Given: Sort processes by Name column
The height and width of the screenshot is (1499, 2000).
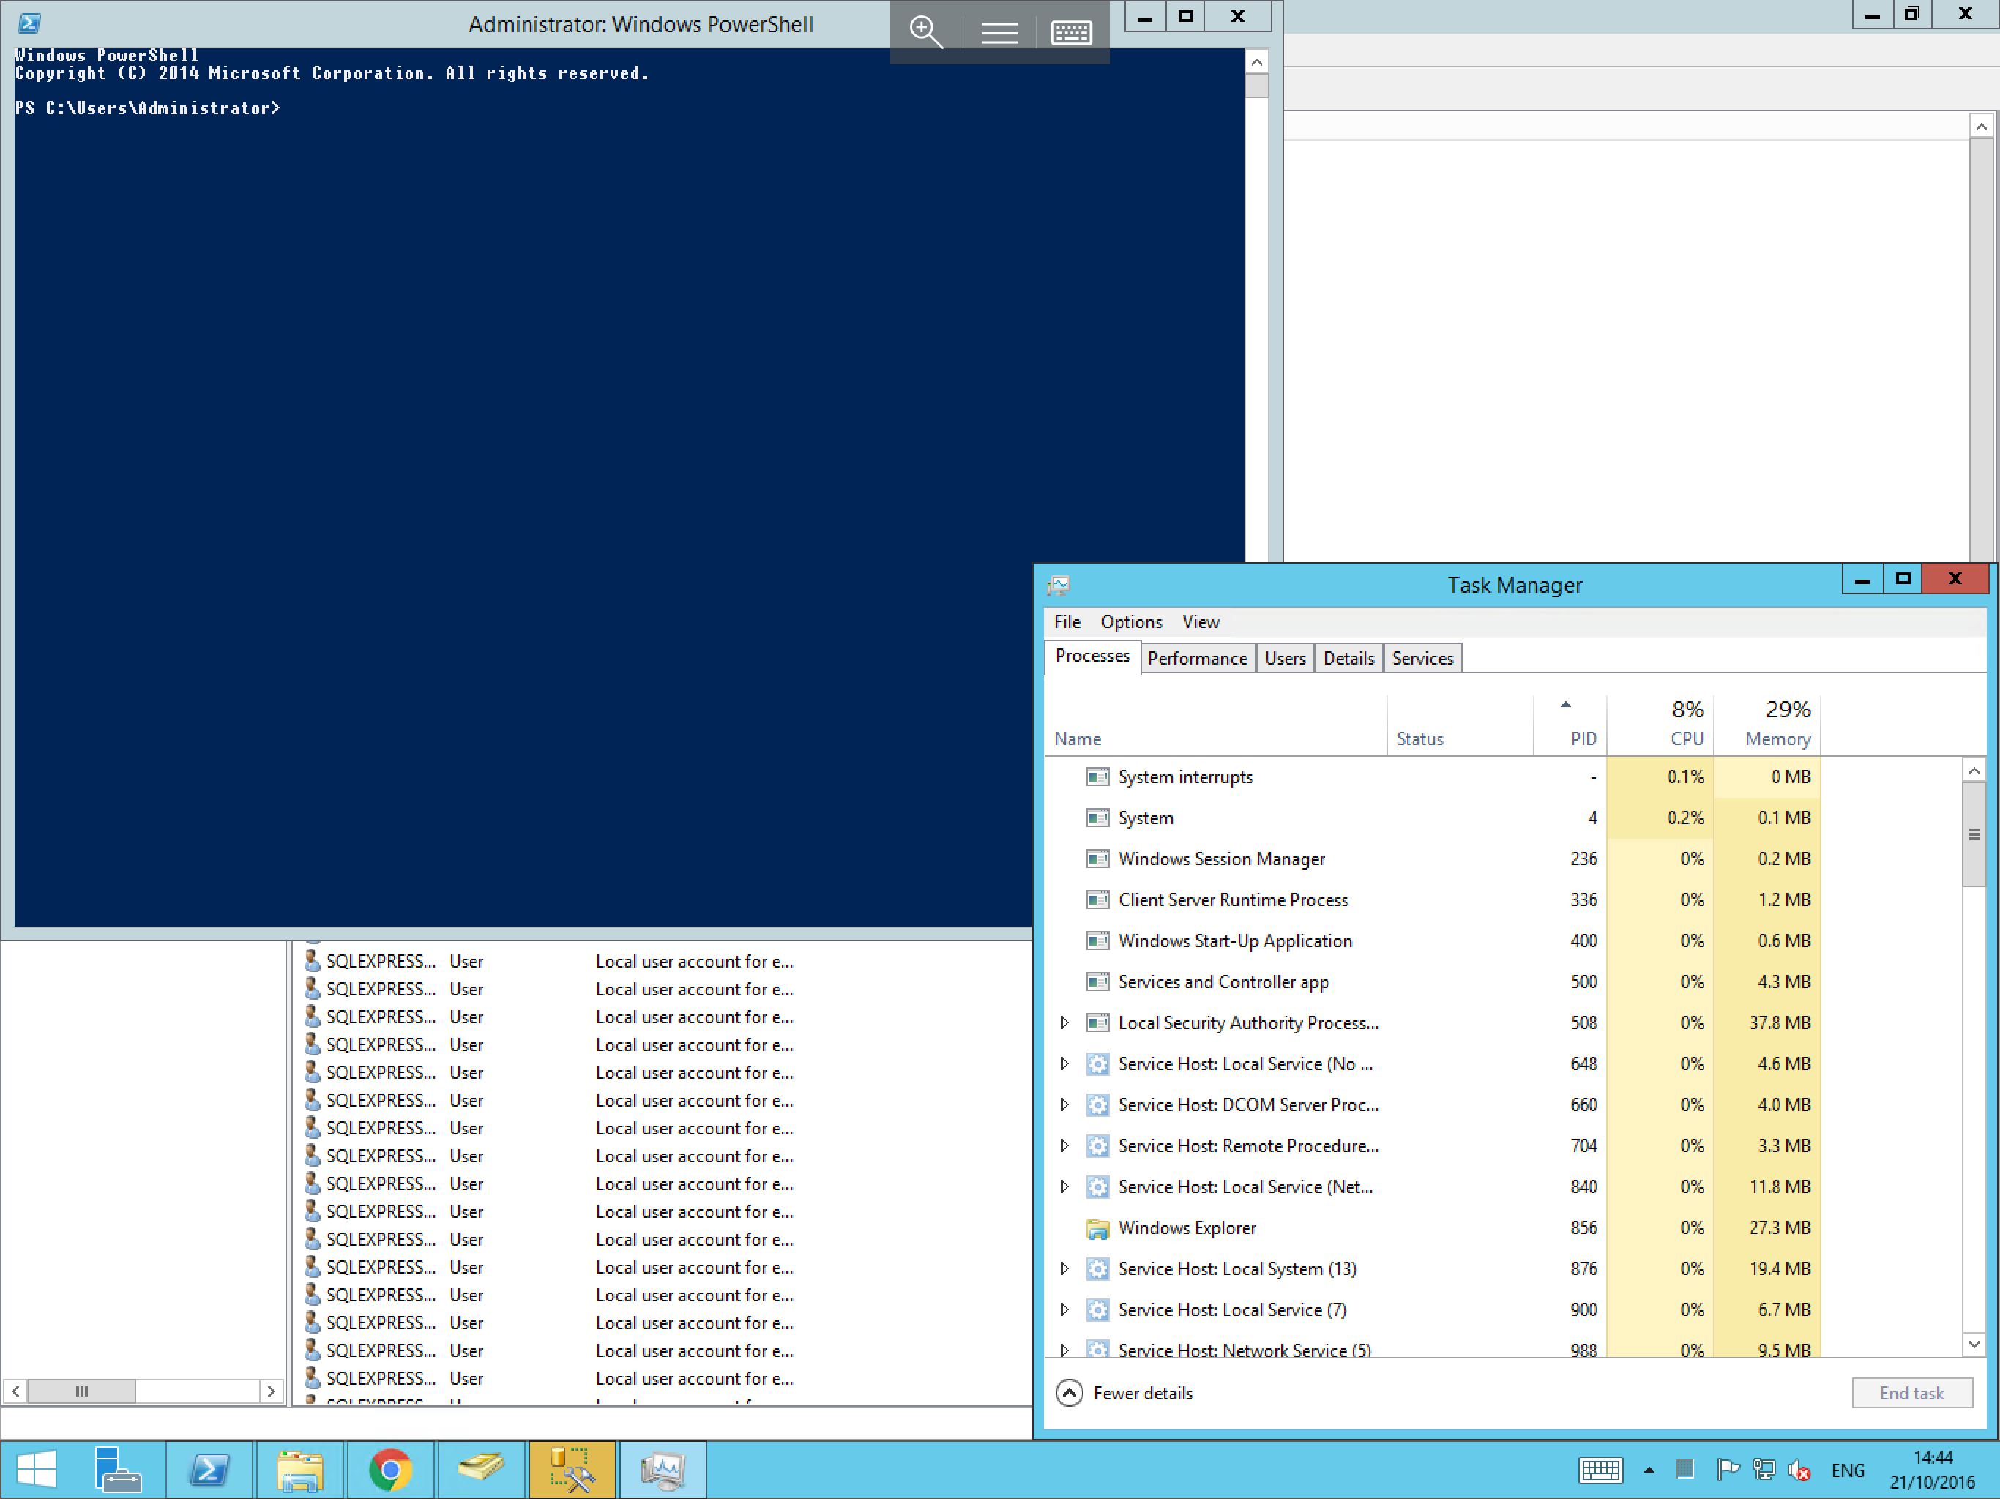Looking at the screenshot, I should click(x=1215, y=726).
